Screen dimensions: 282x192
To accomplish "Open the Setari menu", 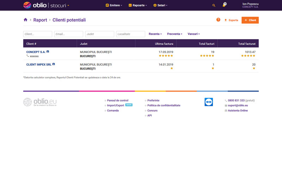I will click(x=160, y=5).
